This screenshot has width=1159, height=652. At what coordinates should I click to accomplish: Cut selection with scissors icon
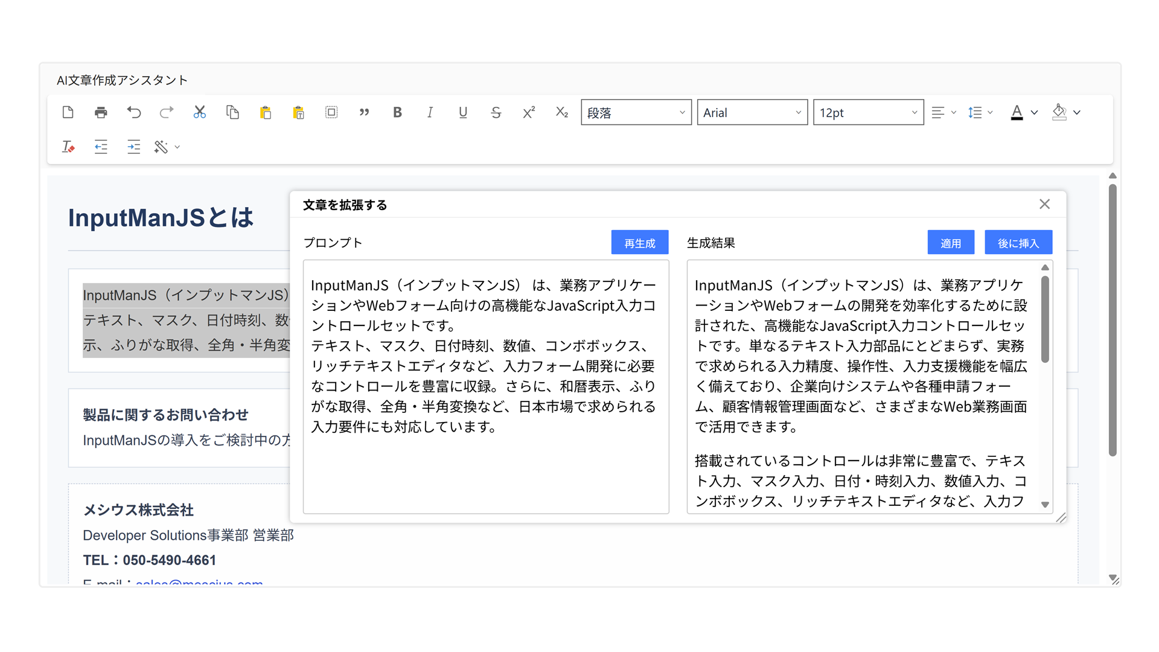click(x=200, y=112)
